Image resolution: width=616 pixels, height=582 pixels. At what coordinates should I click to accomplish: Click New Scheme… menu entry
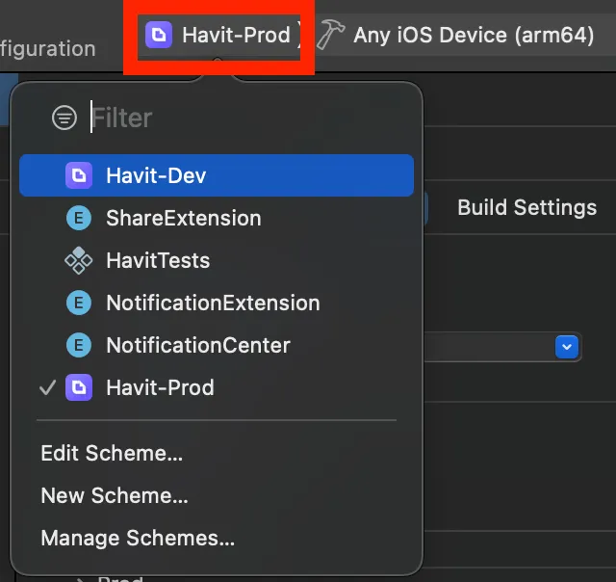point(115,496)
